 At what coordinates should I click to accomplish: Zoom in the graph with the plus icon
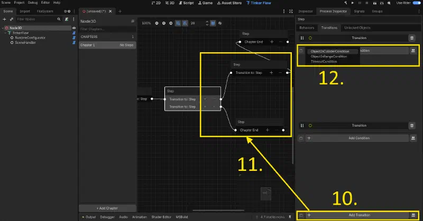(x=171, y=23)
